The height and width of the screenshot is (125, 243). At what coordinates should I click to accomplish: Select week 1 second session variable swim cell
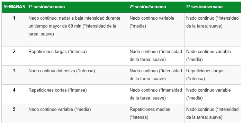(156, 29)
